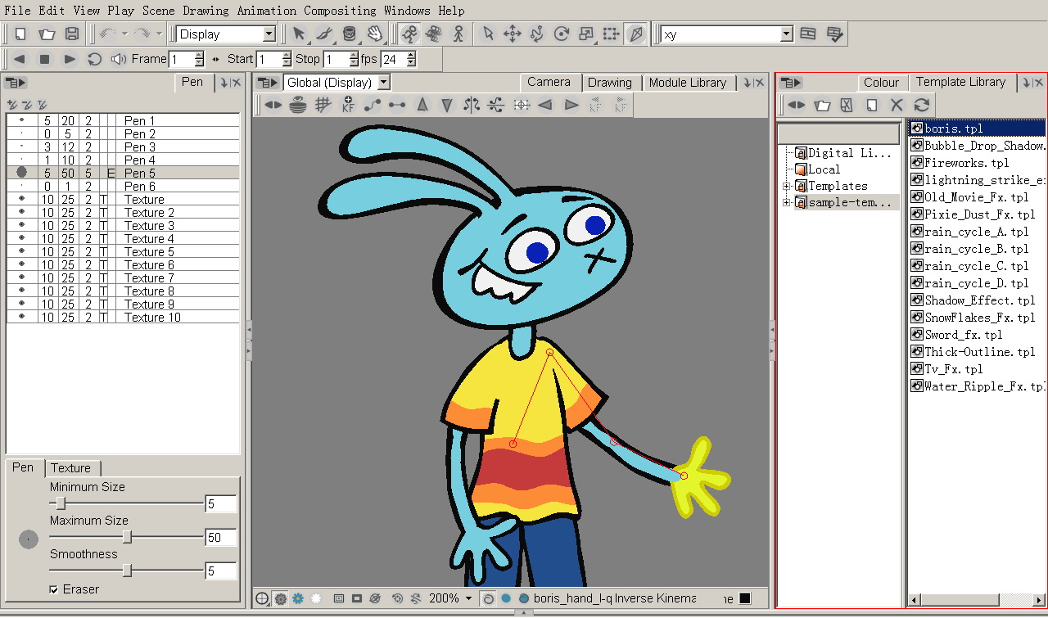Image resolution: width=1048 pixels, height=618 pixels.
Task: Save the scene with the floppy disk icon
Action: (72, 34)
